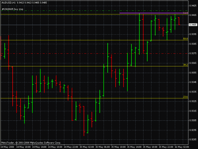Click the 14 May 14:00 time label
198x149 pixels.
(x=39, y=147)
